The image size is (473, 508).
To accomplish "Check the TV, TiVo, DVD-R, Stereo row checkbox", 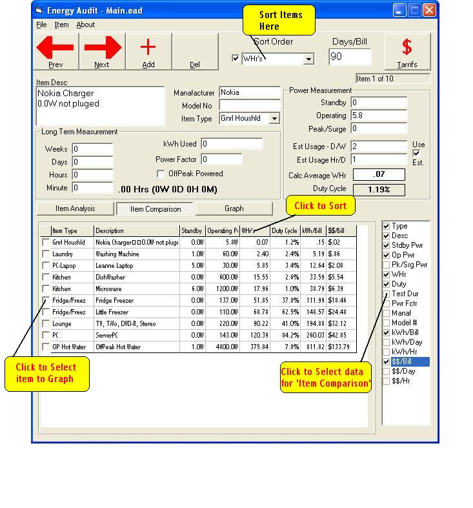I will [46, 323].
